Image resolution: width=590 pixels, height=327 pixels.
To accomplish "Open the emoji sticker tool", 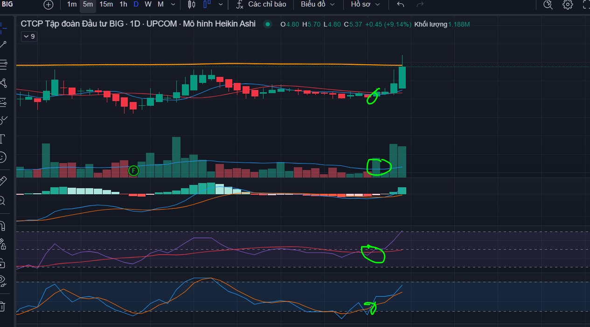I will (x=2, y=157).
